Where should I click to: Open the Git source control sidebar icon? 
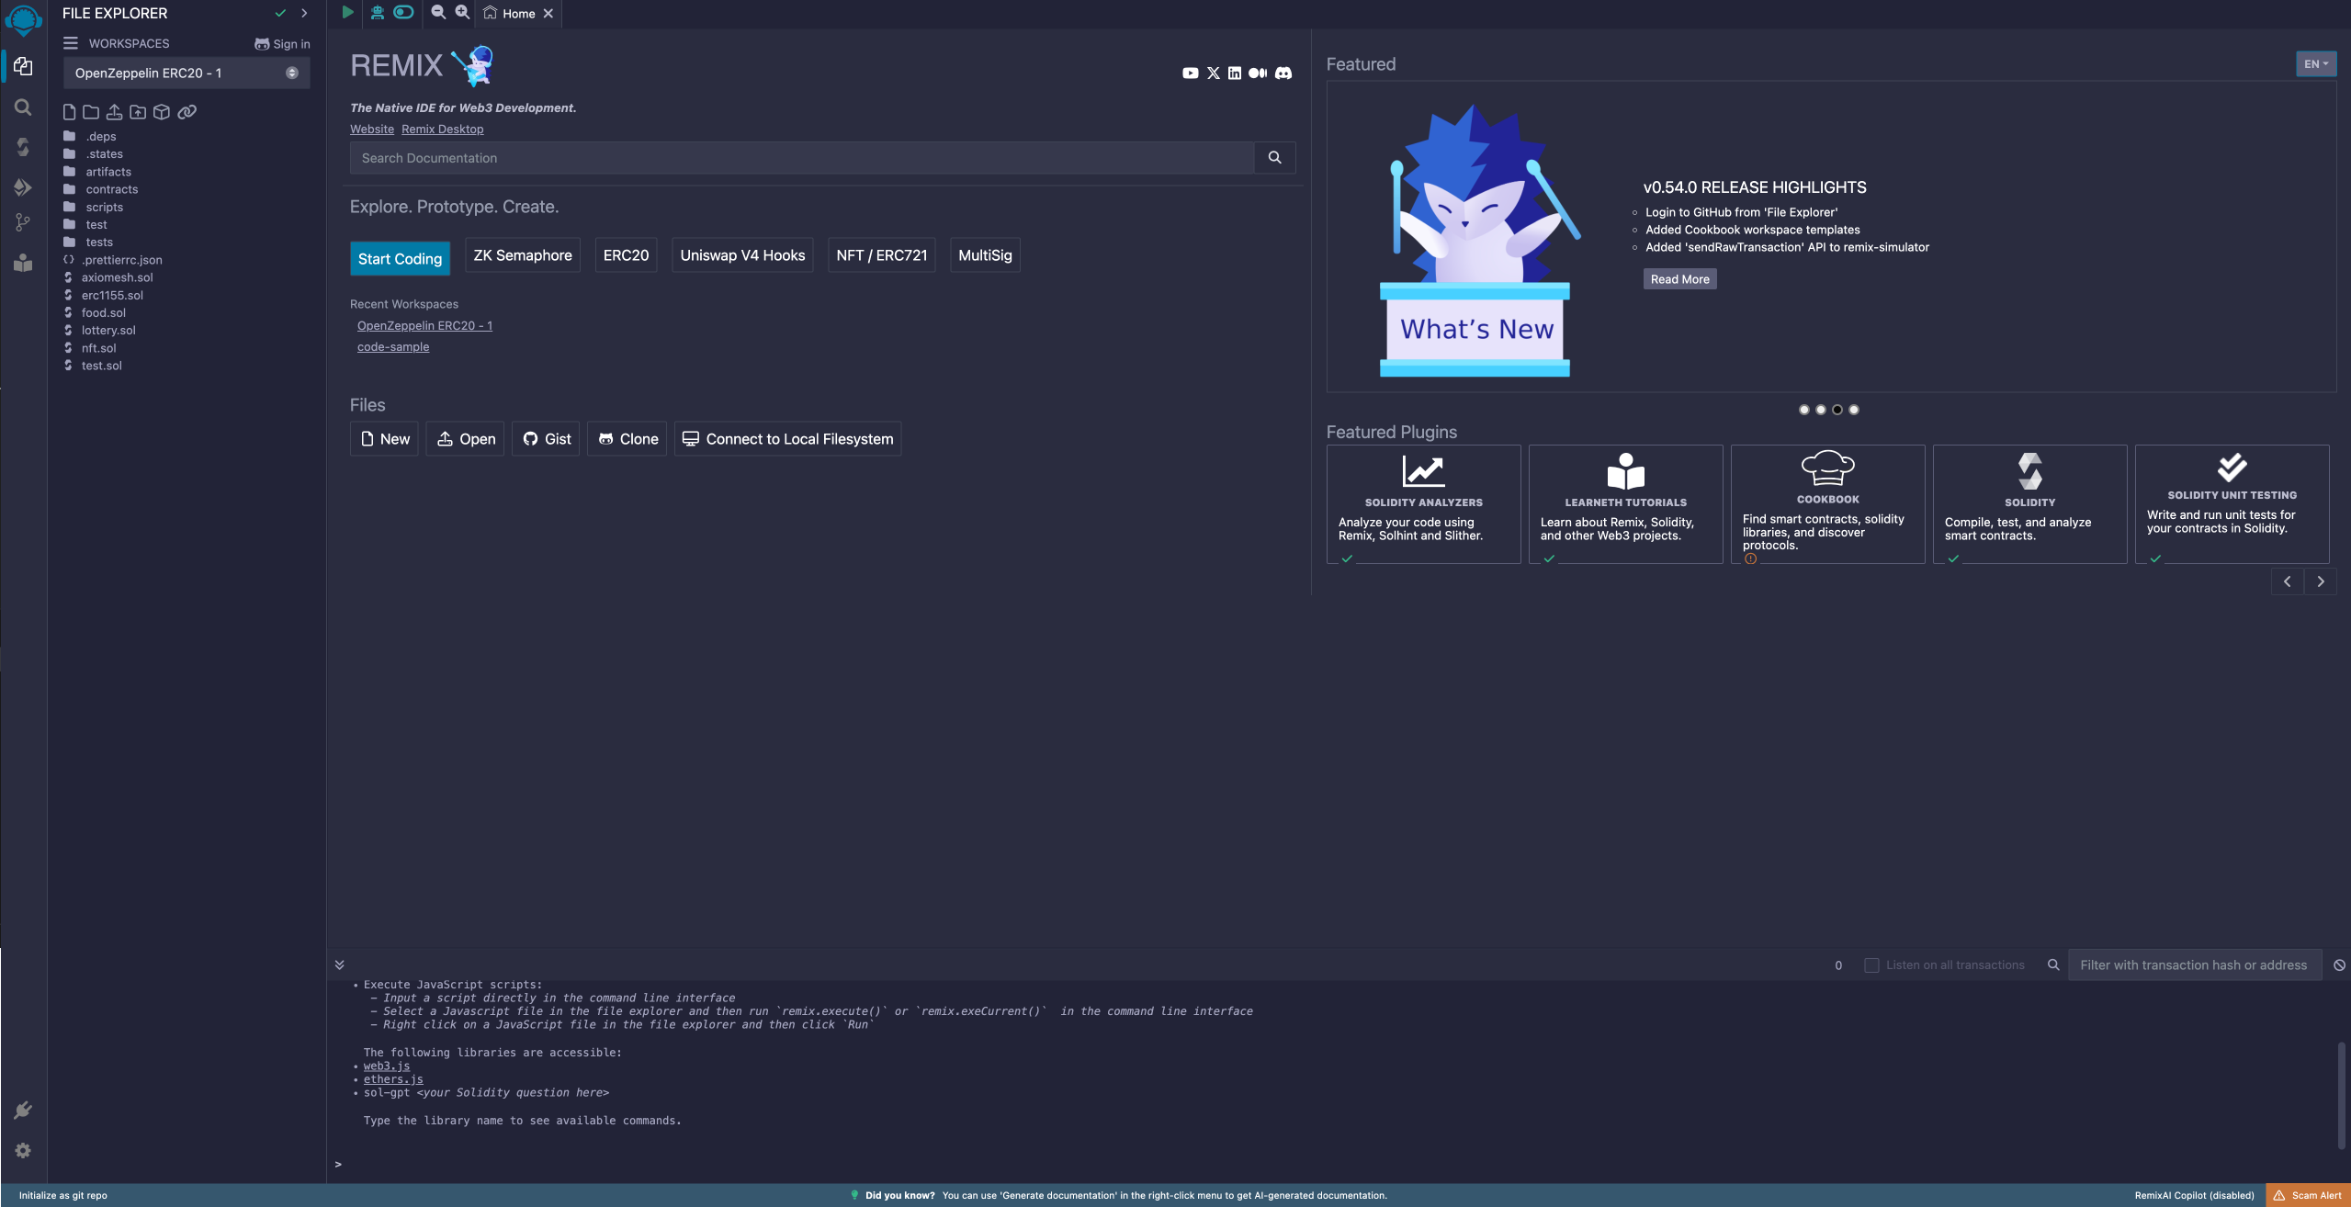[23, 222]
